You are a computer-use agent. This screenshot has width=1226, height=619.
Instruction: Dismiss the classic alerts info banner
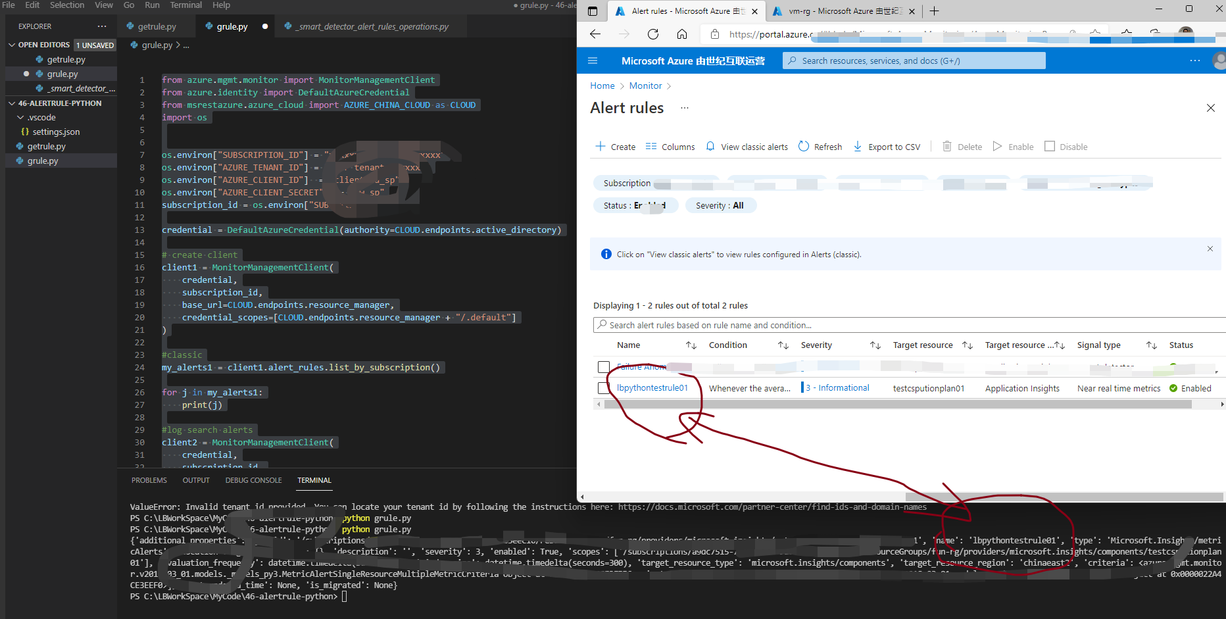tap(1210, 249)
